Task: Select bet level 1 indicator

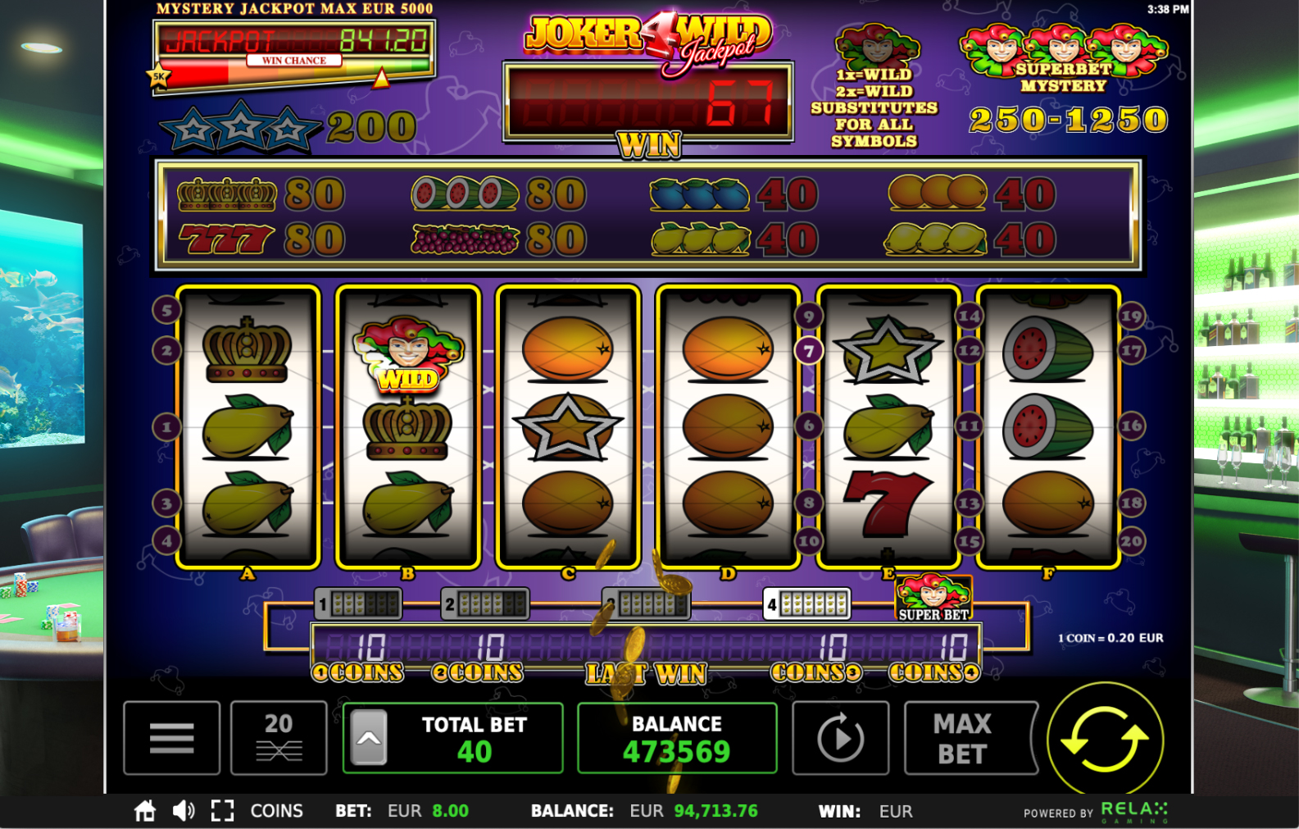Action: tap(358, 605)
